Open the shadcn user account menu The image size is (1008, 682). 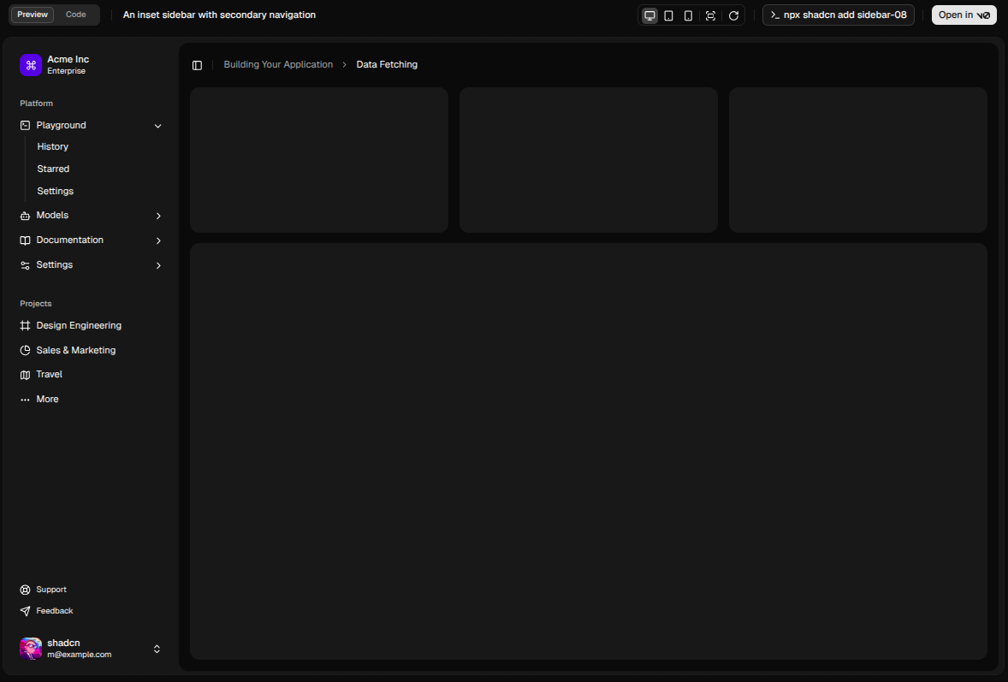157,649
